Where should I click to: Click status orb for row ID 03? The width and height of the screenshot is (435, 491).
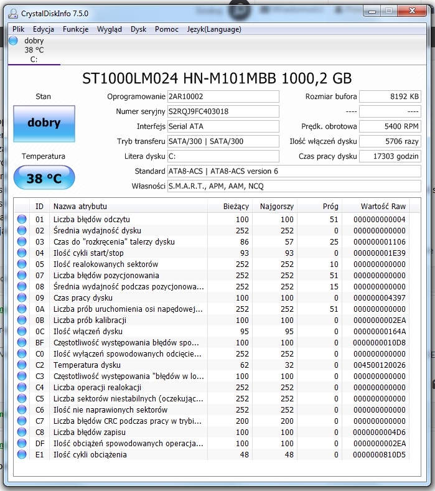22,241
